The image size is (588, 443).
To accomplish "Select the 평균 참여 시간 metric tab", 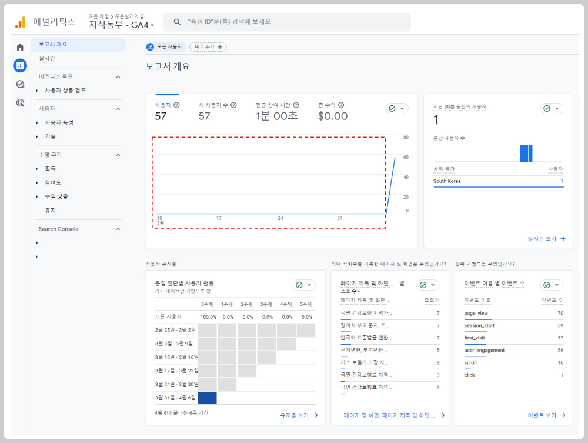I will tap(277, 111).
